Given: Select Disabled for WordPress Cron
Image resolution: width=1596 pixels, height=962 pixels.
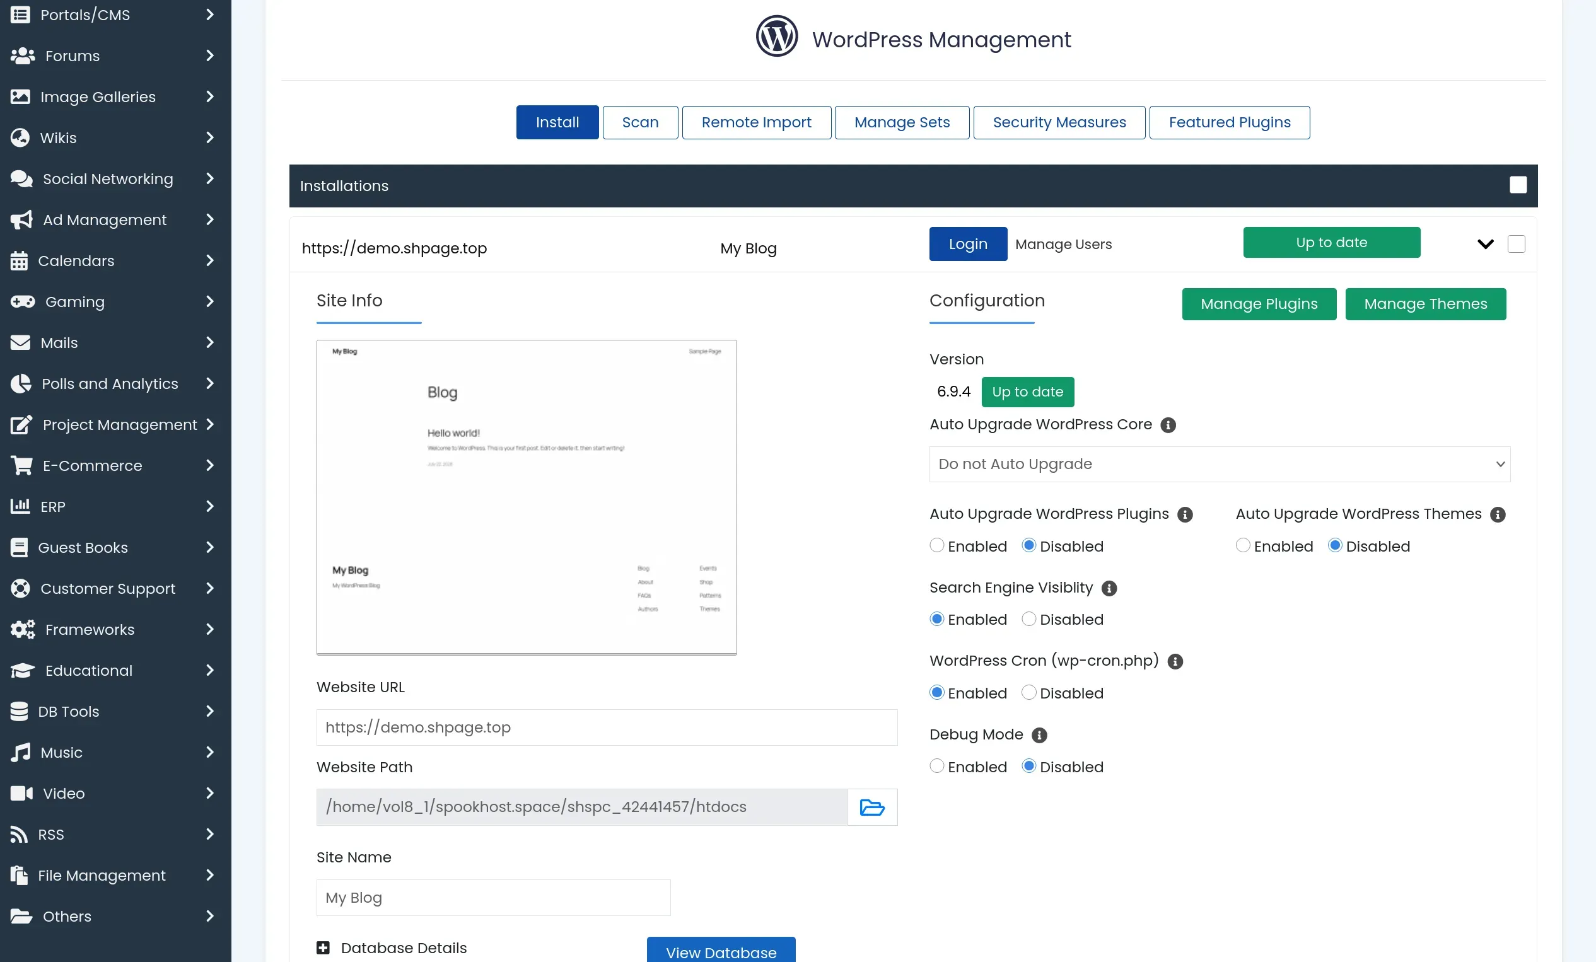Looking at the screenshot, I should (x=1028, y=692).
